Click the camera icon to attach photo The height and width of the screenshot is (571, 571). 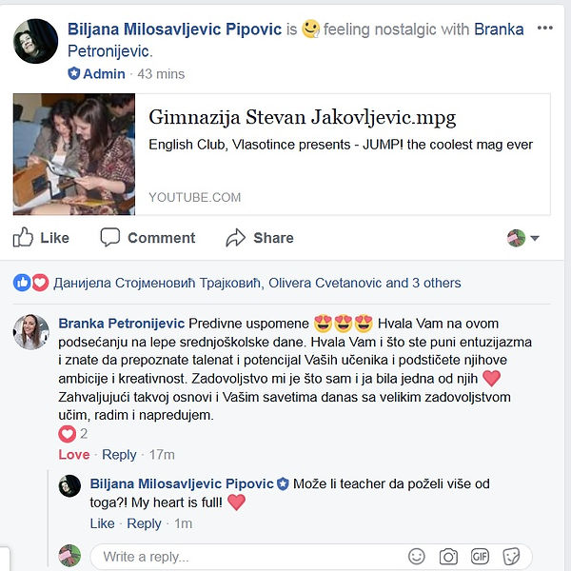coord(448,556)
